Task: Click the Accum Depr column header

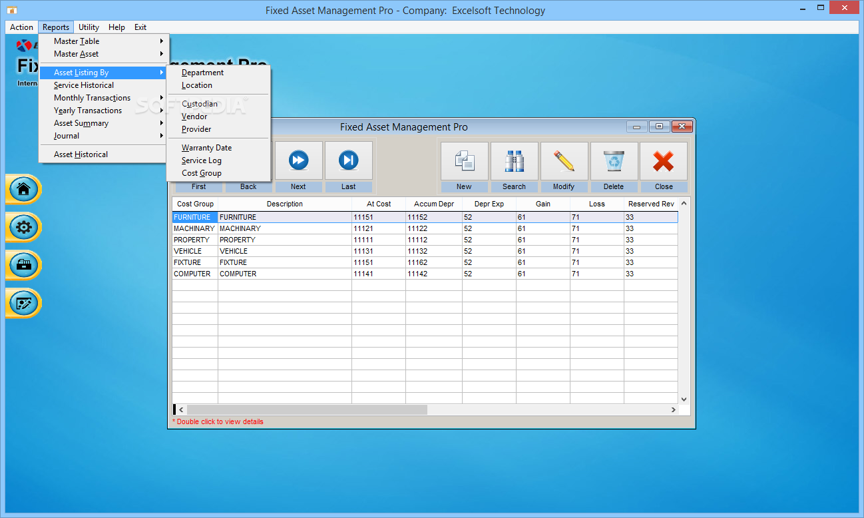Action: tap(434, 204)
